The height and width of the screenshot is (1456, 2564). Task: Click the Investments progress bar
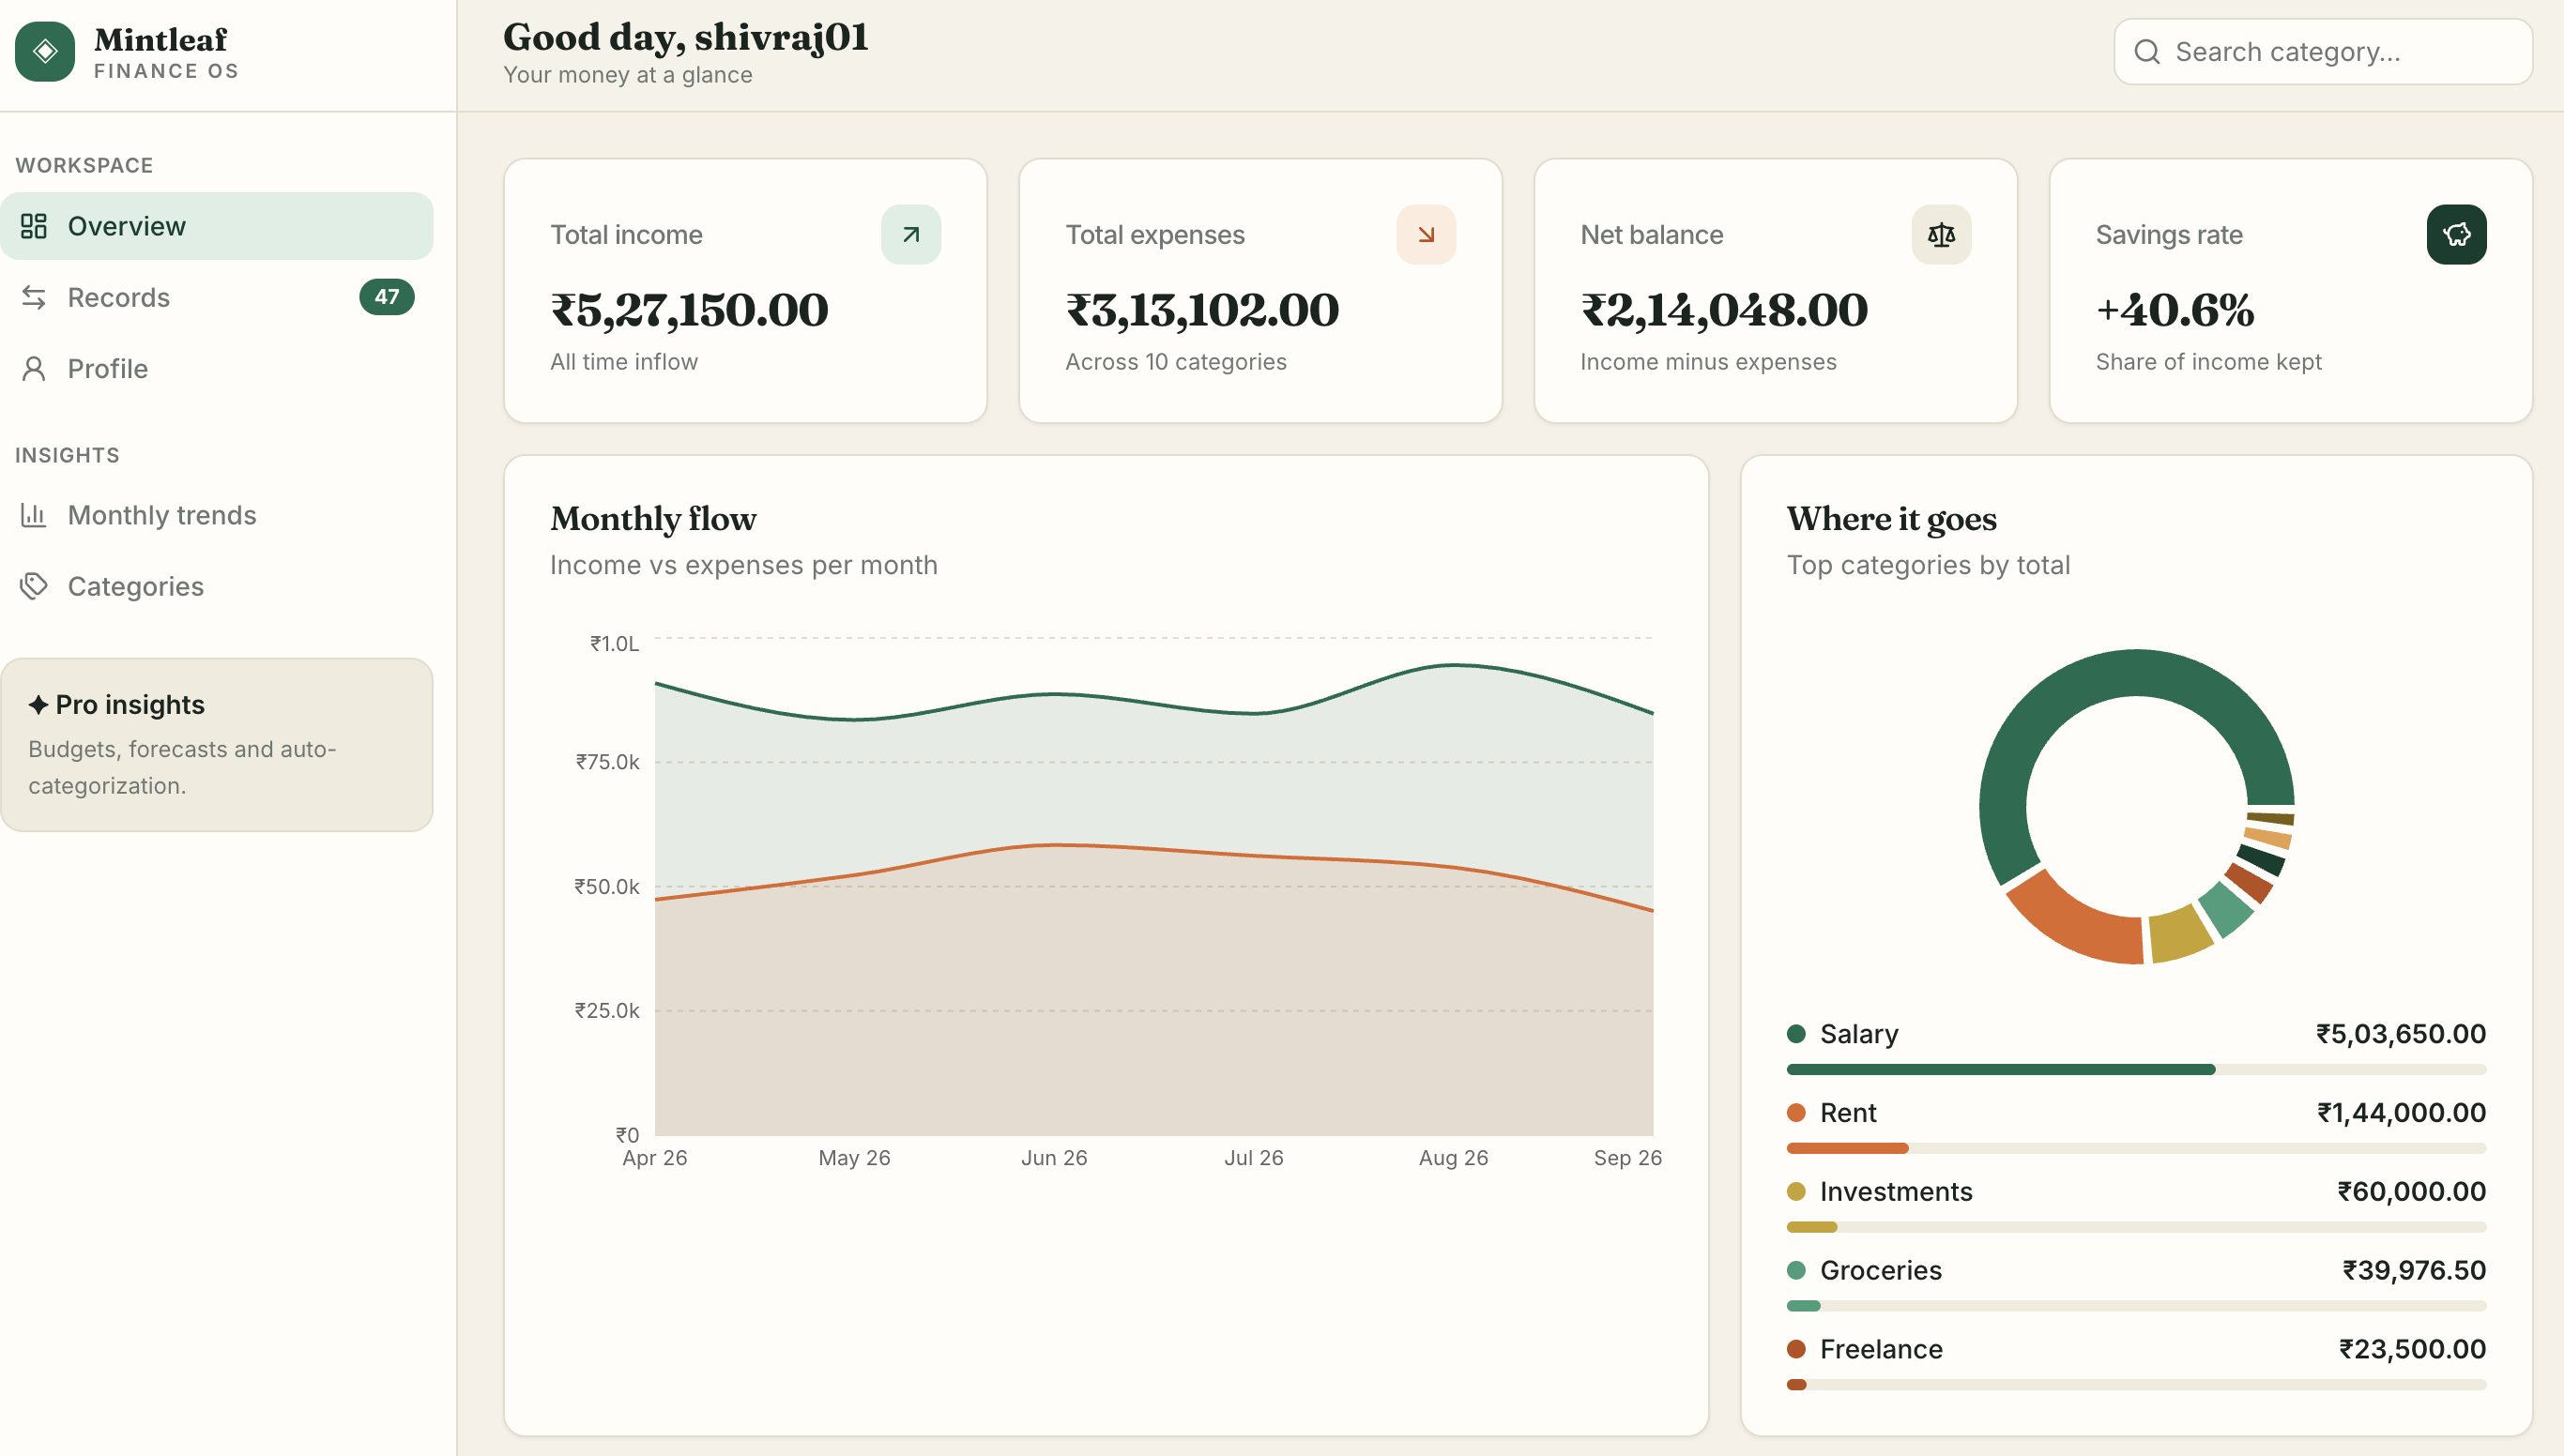(2136, 1227)
